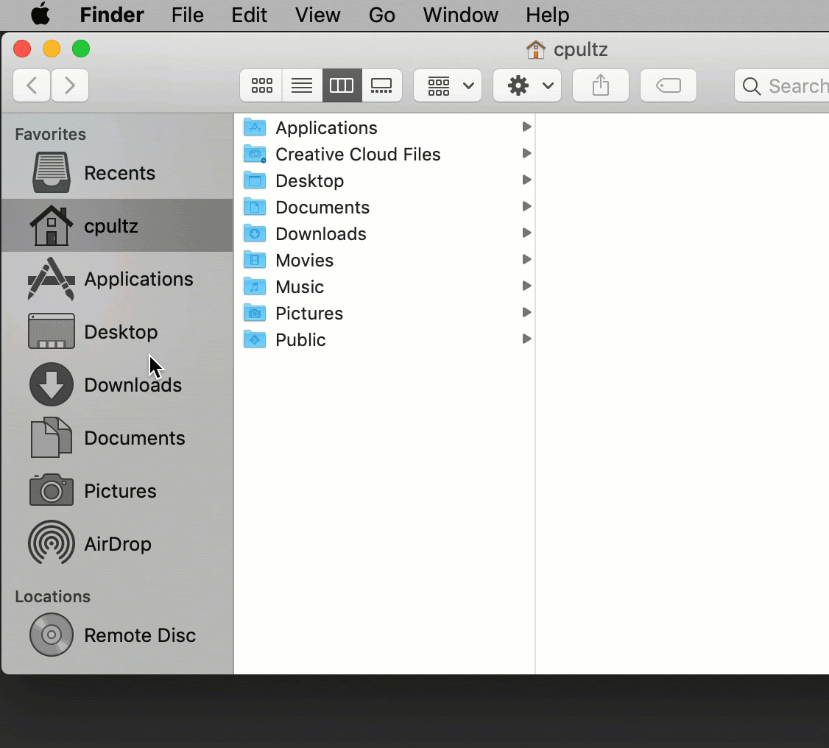Image resolution: width=829 pixels, height=748 pixels.
Task: Select Documents label in the sidebar
Action: point(134,438)
